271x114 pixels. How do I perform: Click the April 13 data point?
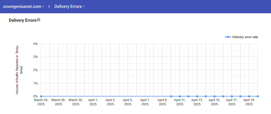coord(197,96)
